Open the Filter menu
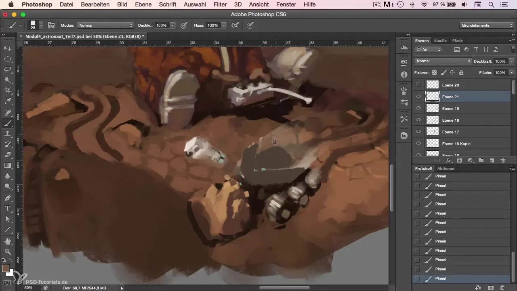Viewport: 517px width, 291px height. (x=220, y=4)
